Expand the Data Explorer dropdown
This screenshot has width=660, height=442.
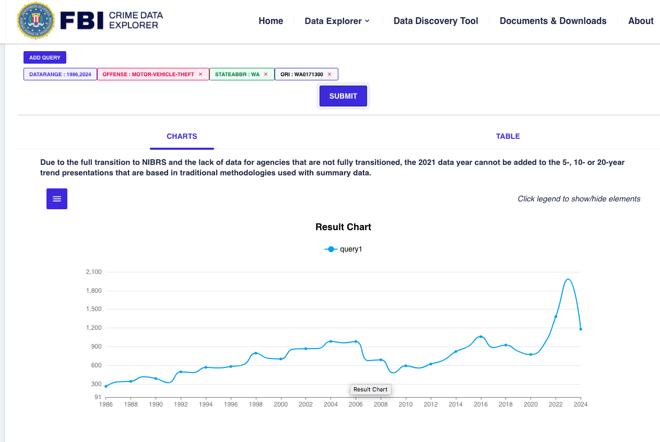click(x=337, y=21)
